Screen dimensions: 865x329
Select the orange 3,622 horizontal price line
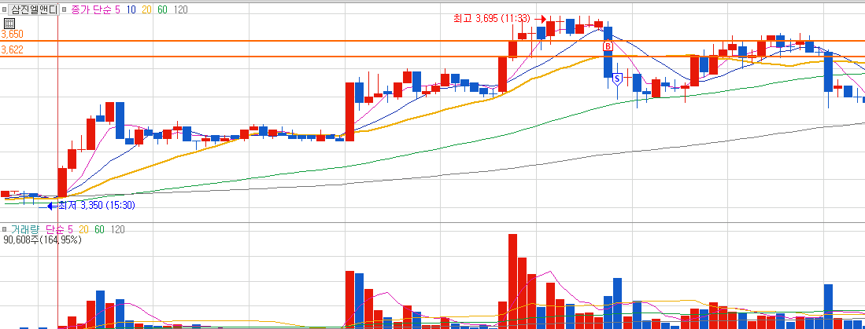[433, 56]
